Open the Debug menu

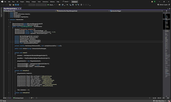click(x=28, y=2)
